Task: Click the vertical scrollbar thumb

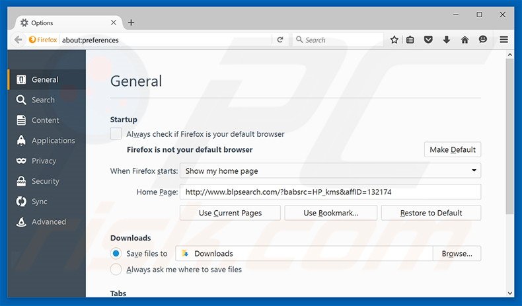Action: (x=509, y=137)
